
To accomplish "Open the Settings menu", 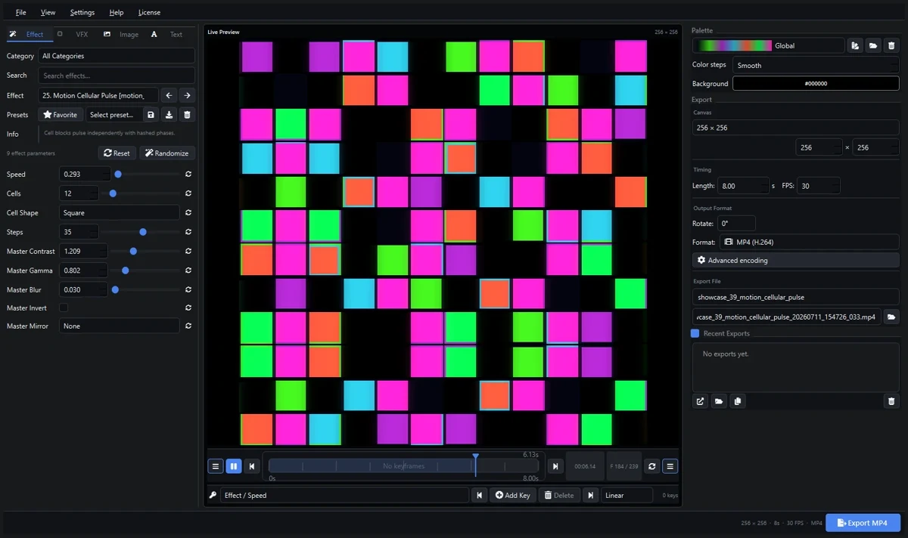I will point(82,12).
